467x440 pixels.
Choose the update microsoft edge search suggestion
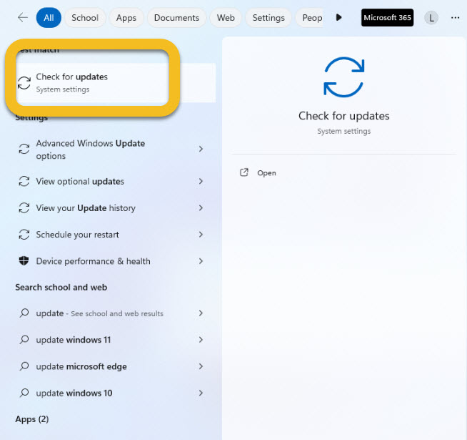point(81,366)
